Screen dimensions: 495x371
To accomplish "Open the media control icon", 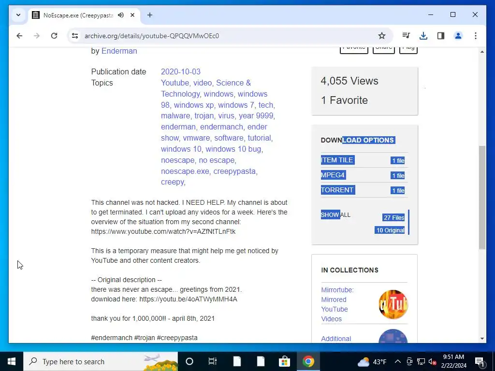I will tap(406, 36).
